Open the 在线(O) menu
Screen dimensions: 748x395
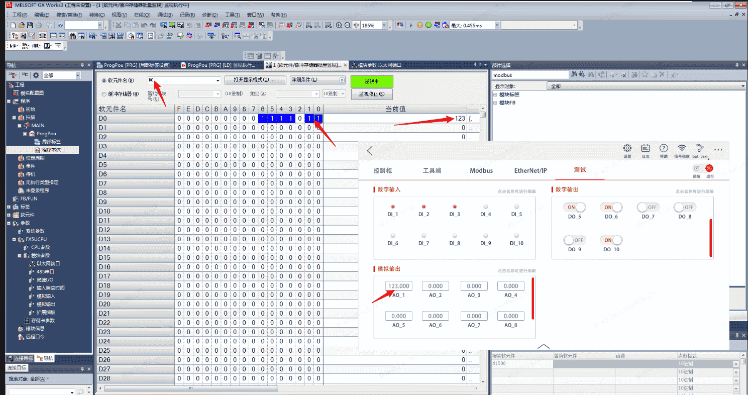pos(142,15)
